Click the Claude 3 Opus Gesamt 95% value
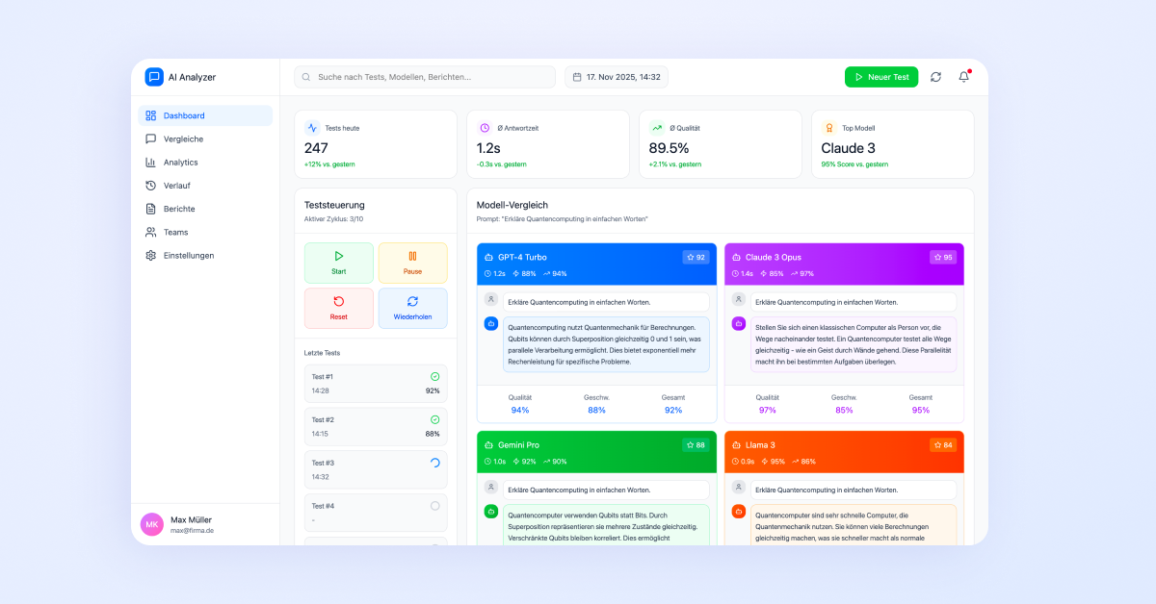 click(x=921, y=410)
